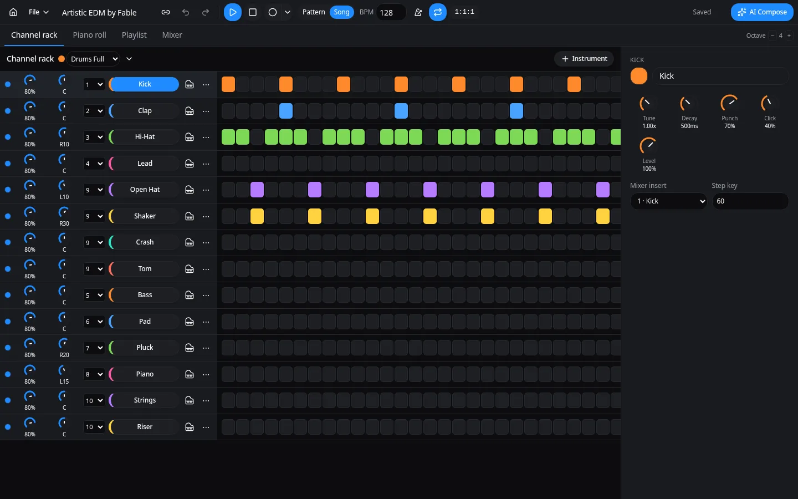Open the piano roll for Kick channel
The image size is (798, 499).
(x=190, y=84)
